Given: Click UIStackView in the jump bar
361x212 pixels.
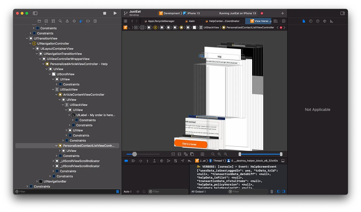Looking at the screenshot, I should (x=209, y=28).
